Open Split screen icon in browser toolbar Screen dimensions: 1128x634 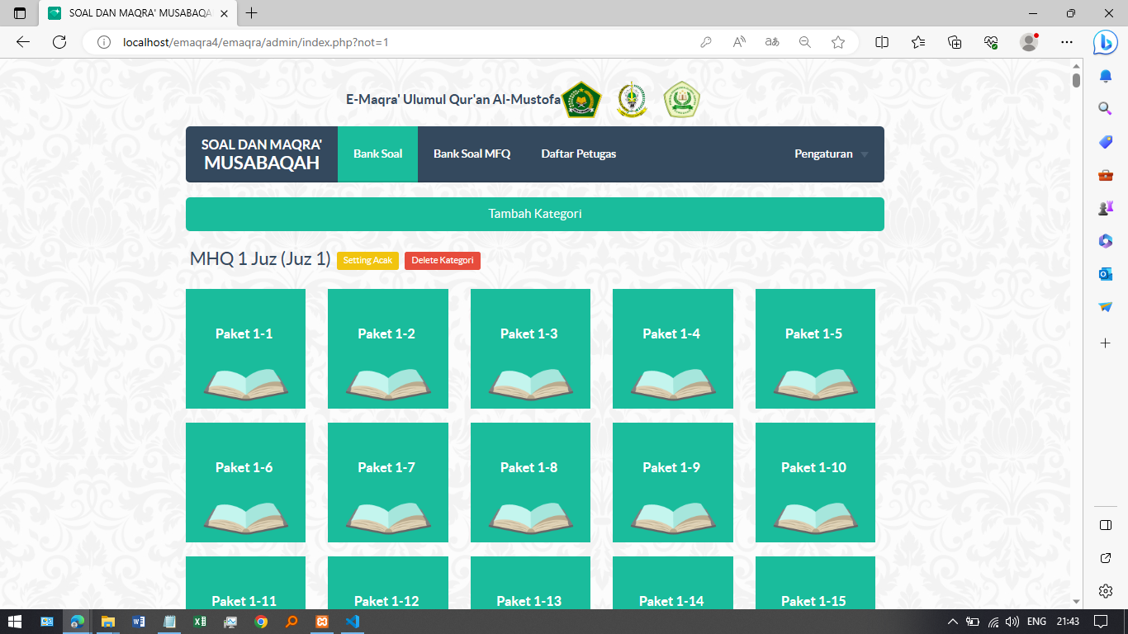tap(882, 42)
